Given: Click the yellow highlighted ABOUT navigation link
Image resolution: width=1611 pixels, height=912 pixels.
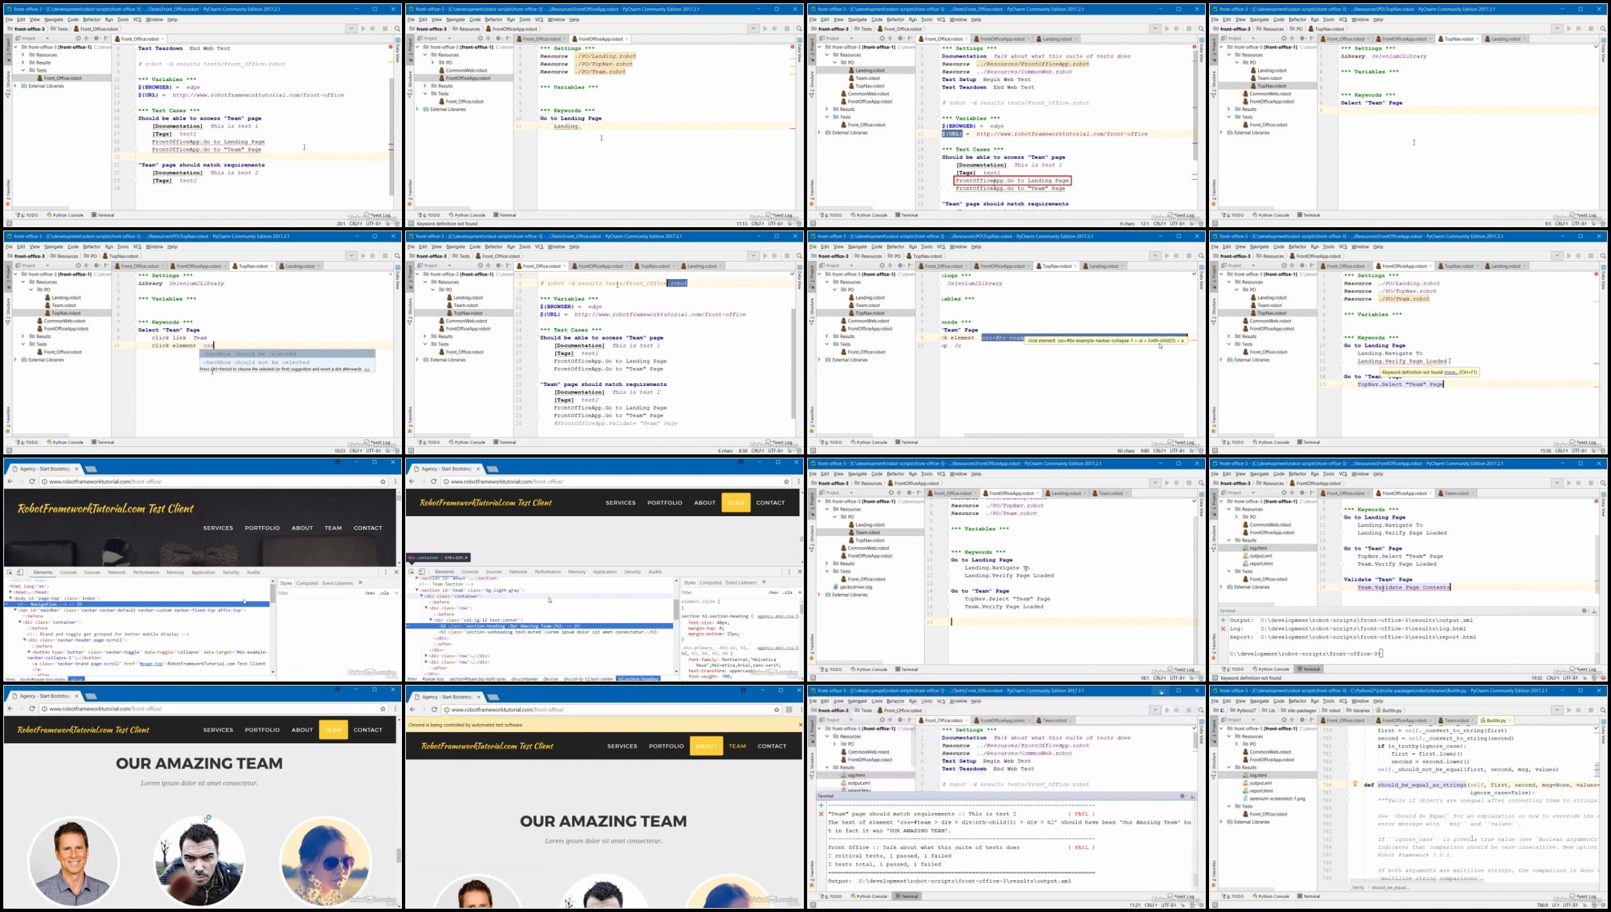Looking at the screenshot, I should (706, 746).
